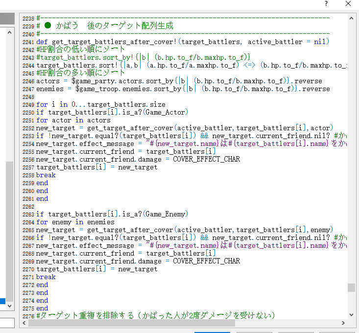Click the script list scroll-down arrow
This screenshot has height=333, width=359.
click(x=9, y=306)
